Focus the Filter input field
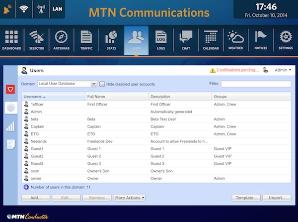This screenshot has width=298, height=222. [256, 84]
